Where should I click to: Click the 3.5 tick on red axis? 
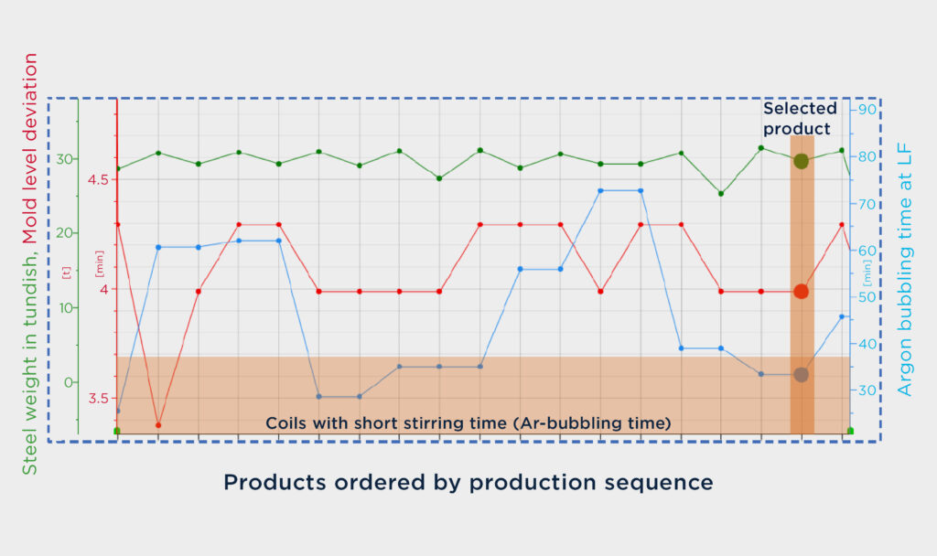[x=99, y=399]
